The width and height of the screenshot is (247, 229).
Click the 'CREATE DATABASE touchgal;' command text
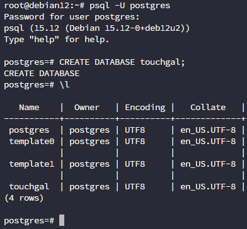(x=122, y=62)
